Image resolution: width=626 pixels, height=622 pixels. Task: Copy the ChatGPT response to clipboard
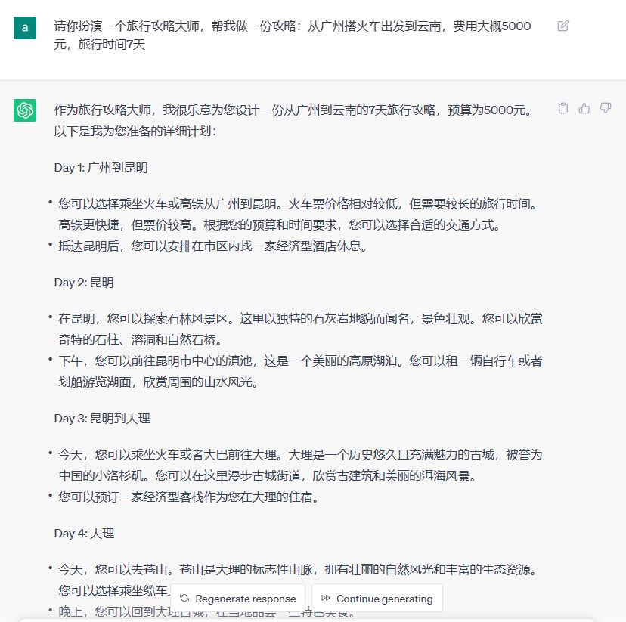[x=562, y=108]
